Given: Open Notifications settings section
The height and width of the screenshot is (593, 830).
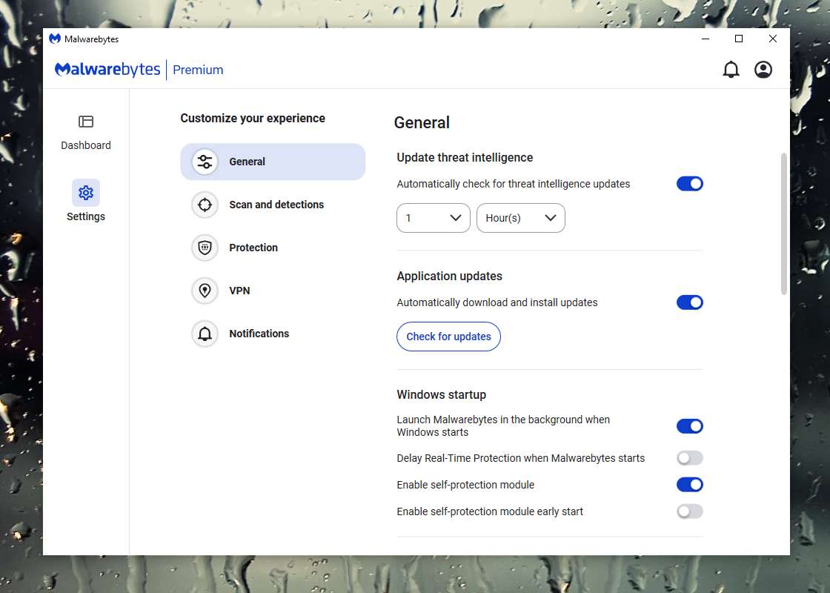Looking at the screenshot, I should pos(273,334).
